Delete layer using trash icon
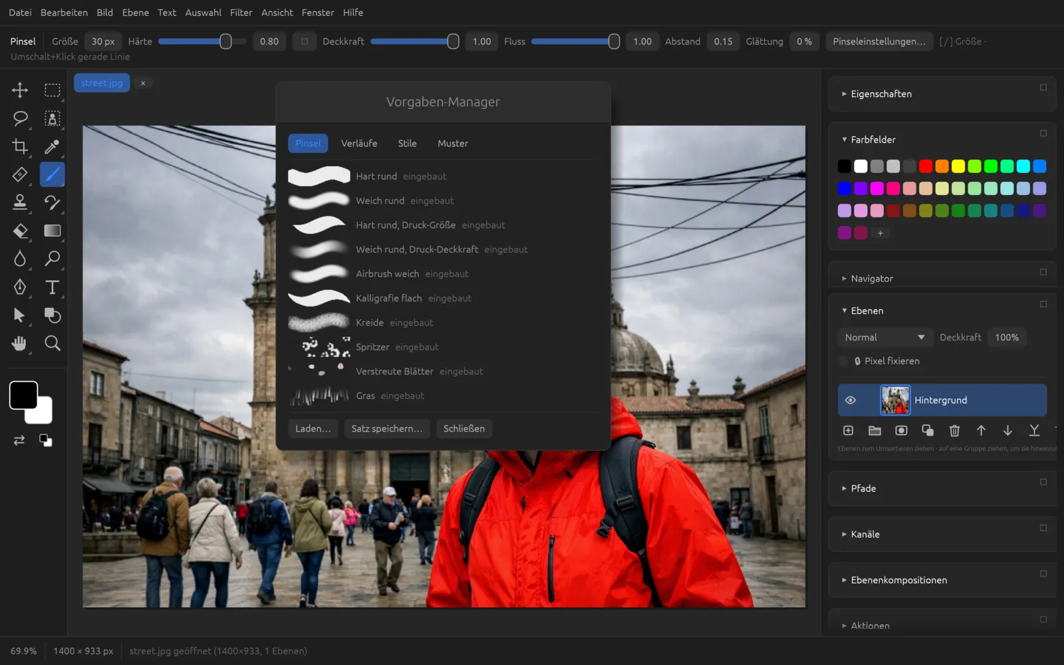Image resolution: width=1064 pixels, height=665 pixels. [954, 430]
